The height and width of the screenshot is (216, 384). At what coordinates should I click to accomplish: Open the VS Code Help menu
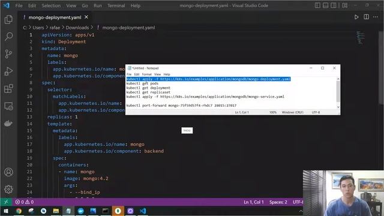click(136, 5)
